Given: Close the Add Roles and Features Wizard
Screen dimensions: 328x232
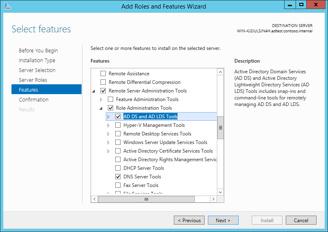Looking at the screenshot, I should 316,5.
